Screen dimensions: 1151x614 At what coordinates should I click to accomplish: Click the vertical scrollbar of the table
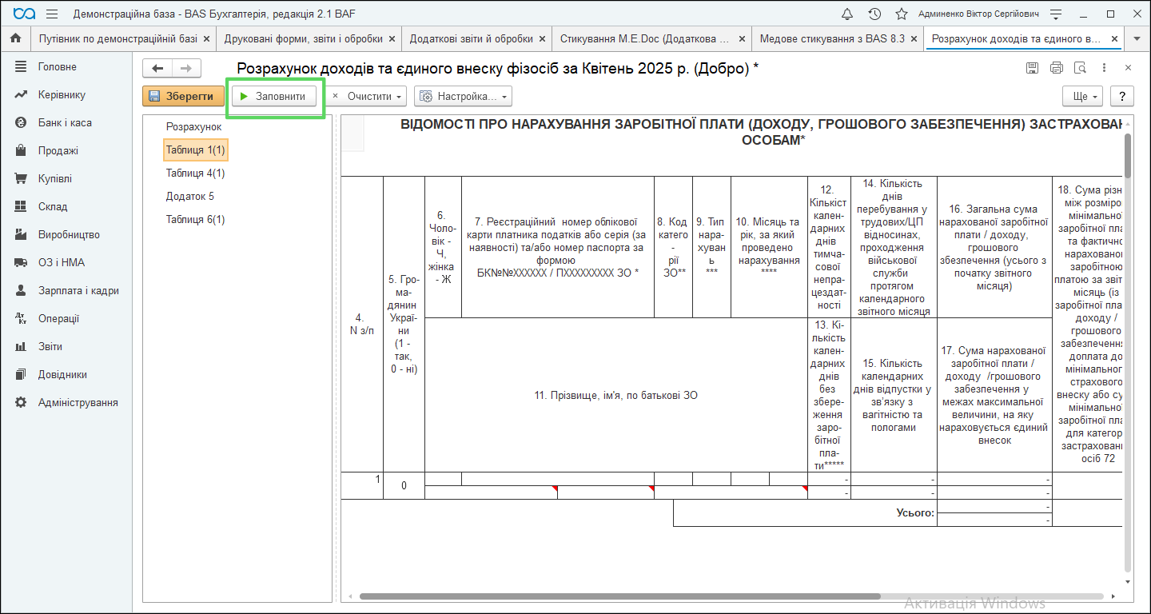pyautogui.click(x=1128, y=156)
